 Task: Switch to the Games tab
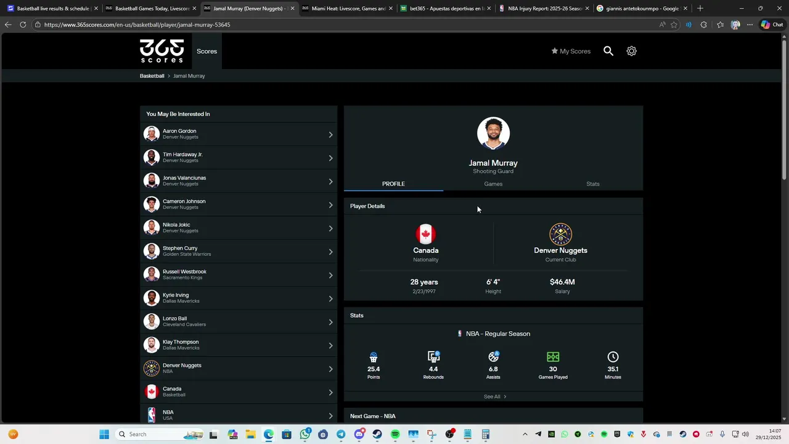[x=493, y=184]
